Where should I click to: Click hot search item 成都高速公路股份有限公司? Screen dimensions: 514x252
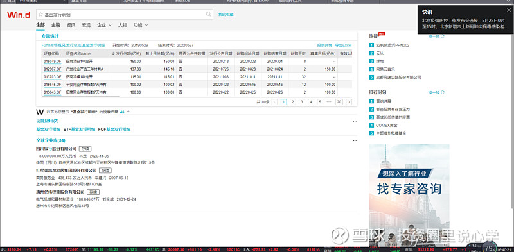pyautogui.click(x=398, y=77)
